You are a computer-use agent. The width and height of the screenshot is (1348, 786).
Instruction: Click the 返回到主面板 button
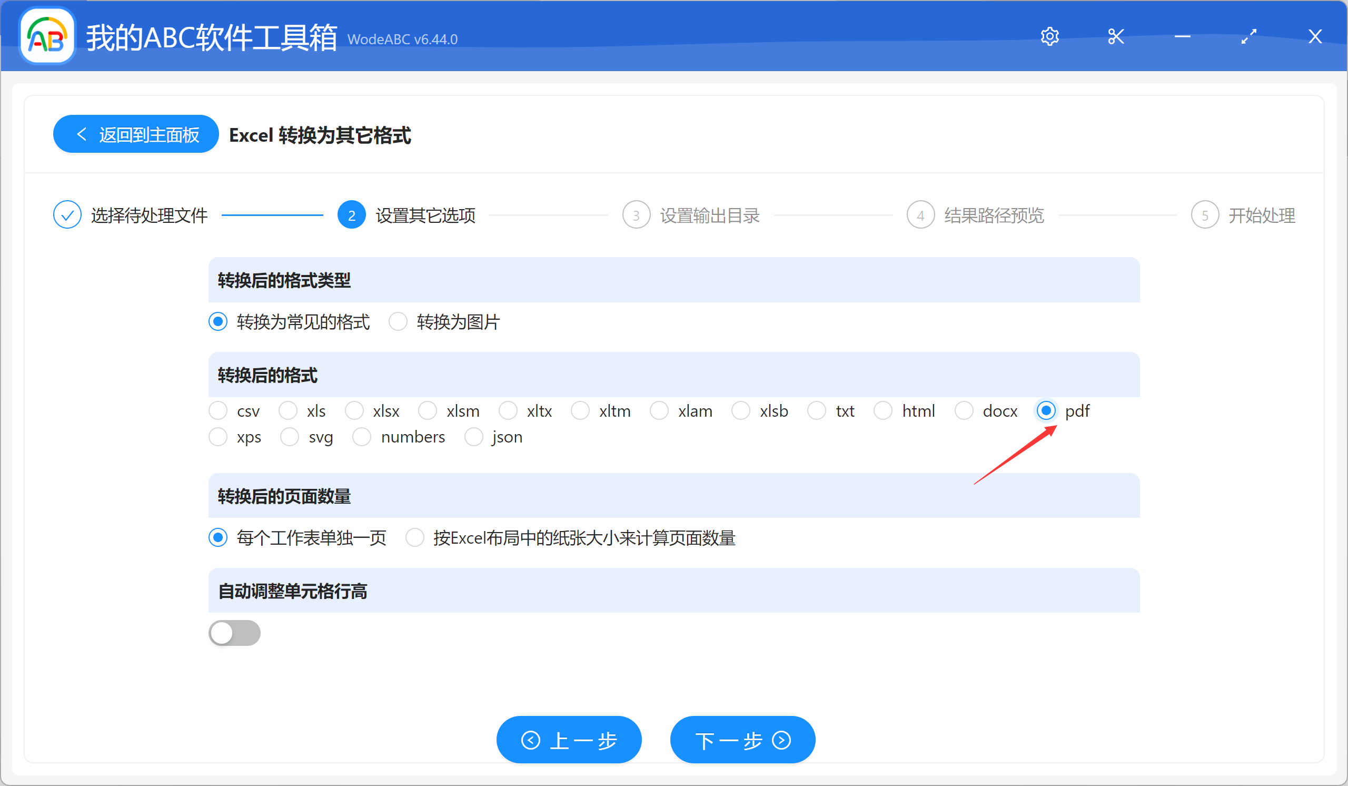coord(135,134)
